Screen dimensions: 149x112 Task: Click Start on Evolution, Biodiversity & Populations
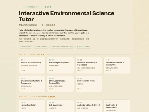point(80,71)
